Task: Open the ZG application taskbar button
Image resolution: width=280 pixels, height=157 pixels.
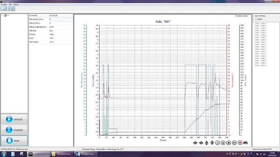Action: click(x=38, y=154)
